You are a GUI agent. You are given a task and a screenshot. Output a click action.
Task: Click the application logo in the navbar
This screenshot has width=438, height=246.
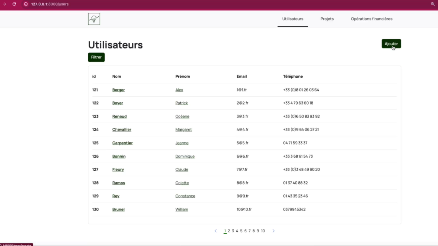(x=94, y=19)
